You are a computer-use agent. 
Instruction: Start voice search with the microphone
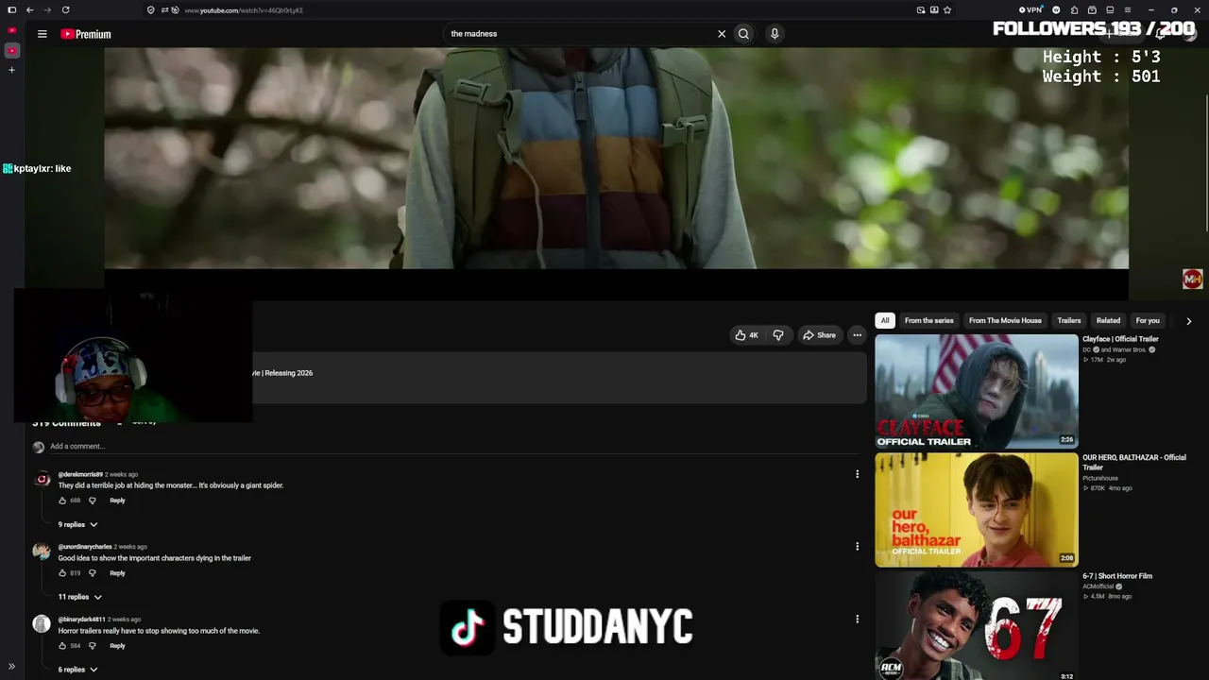coord(775,34)
